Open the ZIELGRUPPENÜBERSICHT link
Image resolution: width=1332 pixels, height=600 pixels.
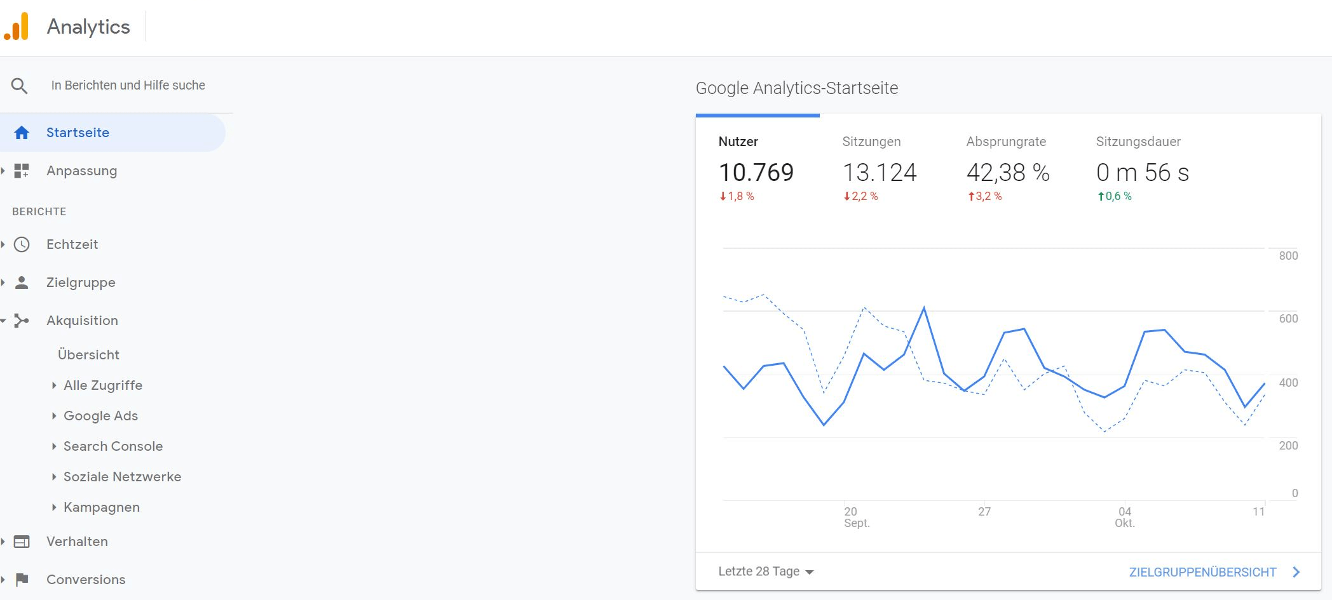[1202, 572]
